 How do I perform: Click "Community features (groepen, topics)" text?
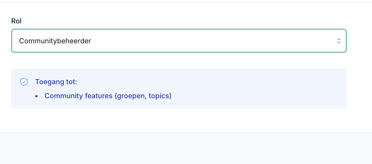click(x=108, y=96)
